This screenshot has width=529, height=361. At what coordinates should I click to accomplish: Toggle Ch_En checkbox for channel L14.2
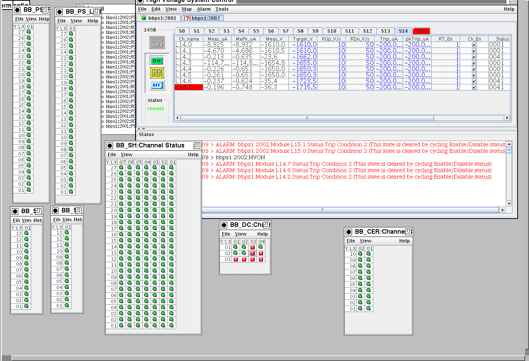pyautogui.click(x=474, y=57)
